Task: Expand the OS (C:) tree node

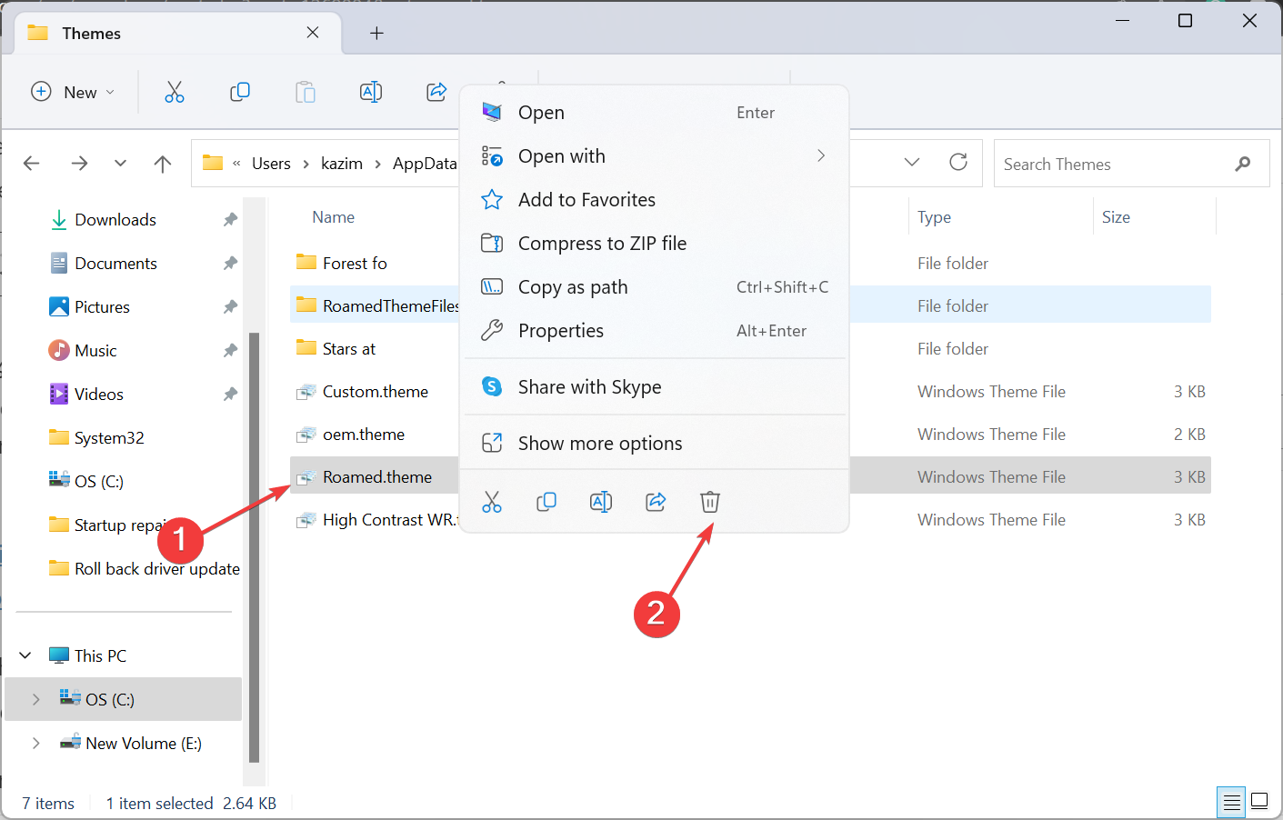Action: (35, 699)
